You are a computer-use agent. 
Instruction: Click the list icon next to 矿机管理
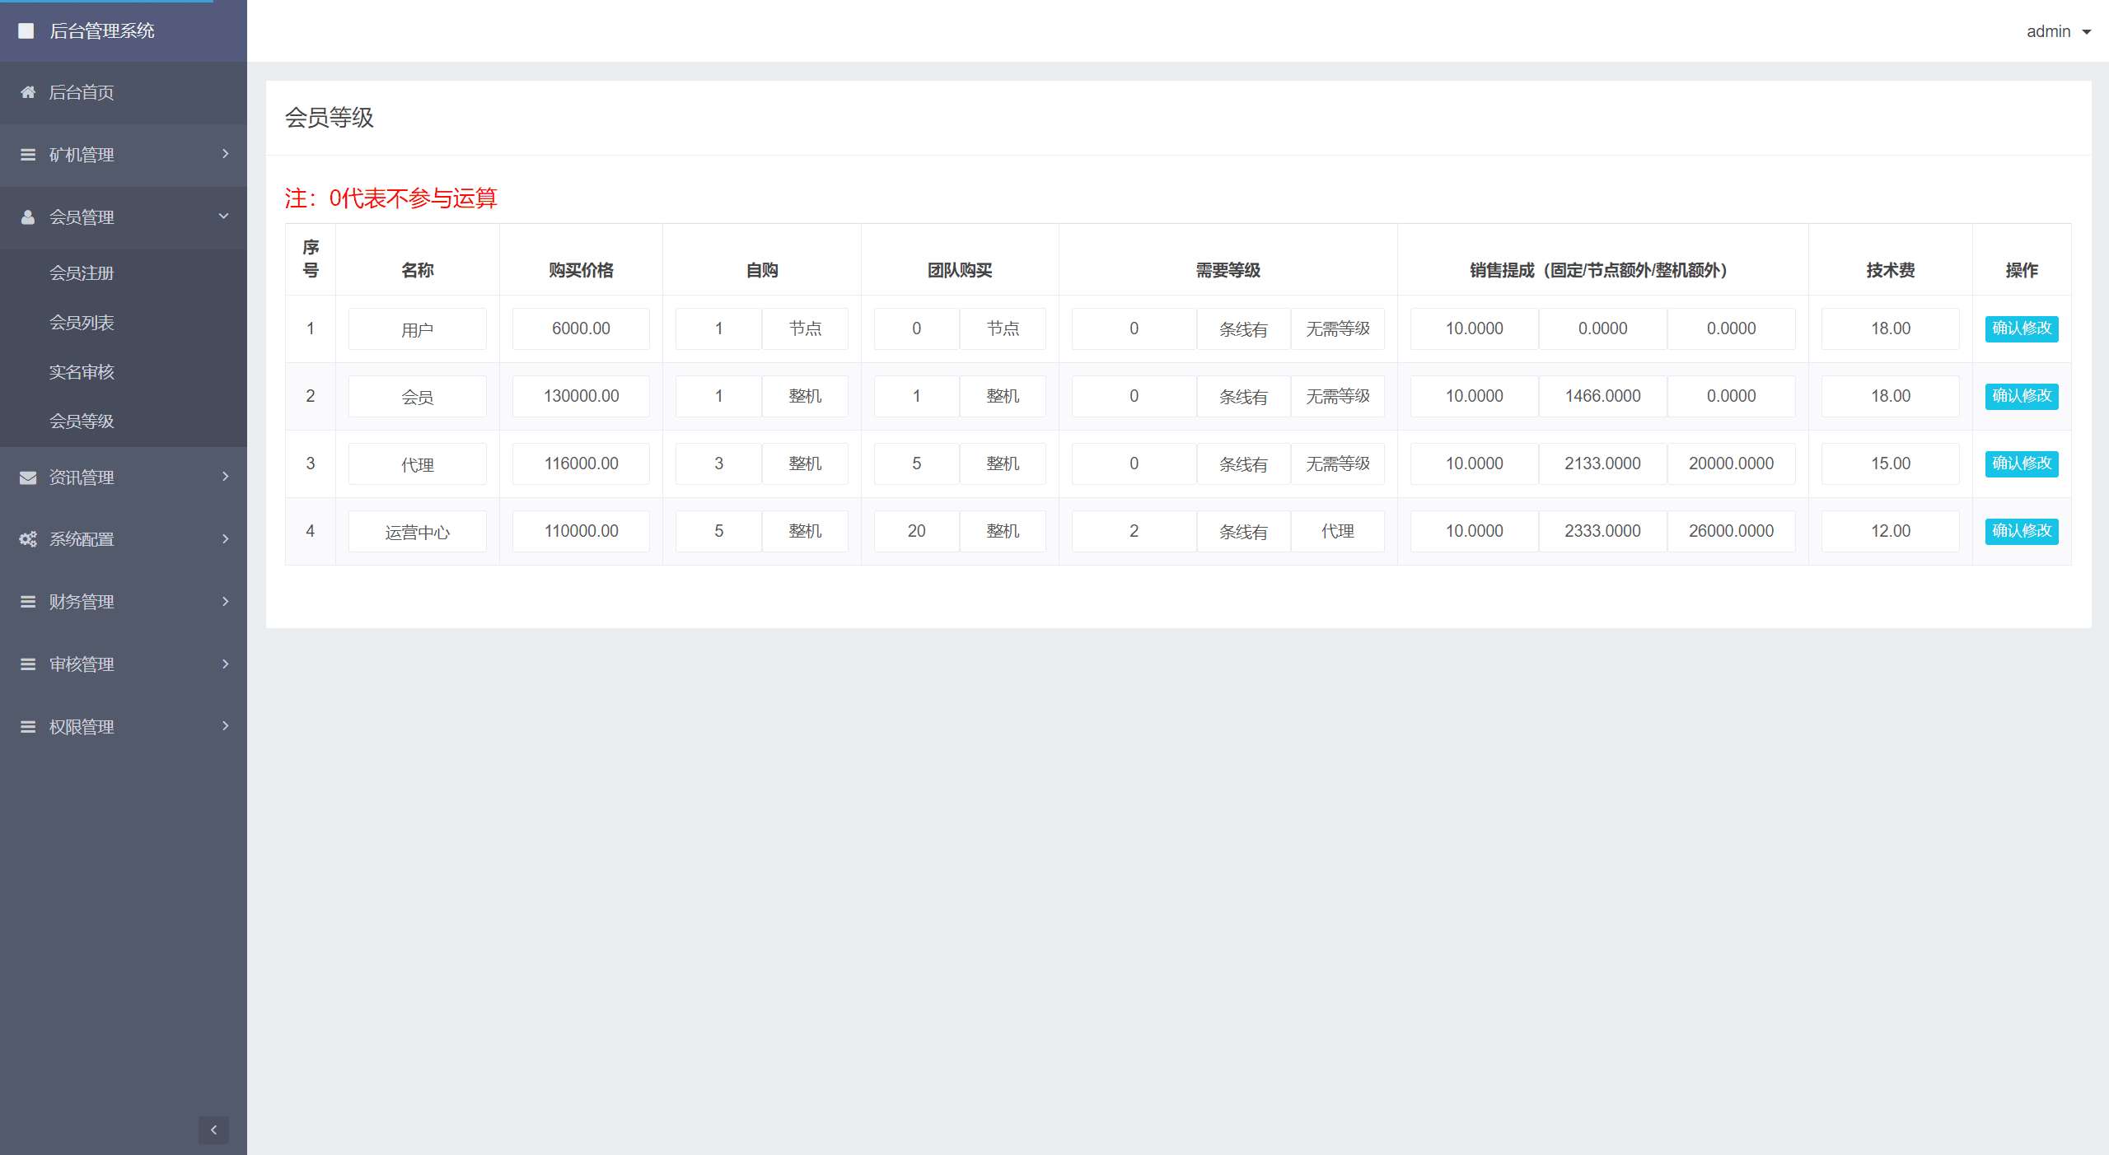[28, 155]
